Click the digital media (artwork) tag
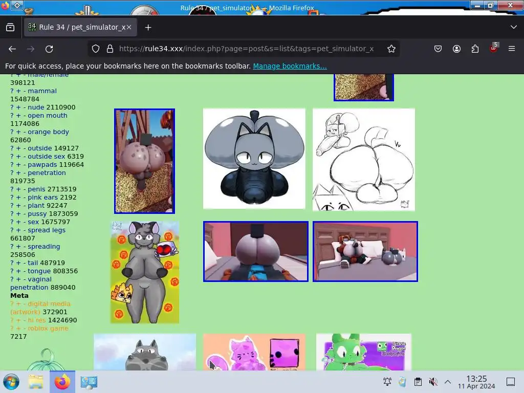 [40, 308]
